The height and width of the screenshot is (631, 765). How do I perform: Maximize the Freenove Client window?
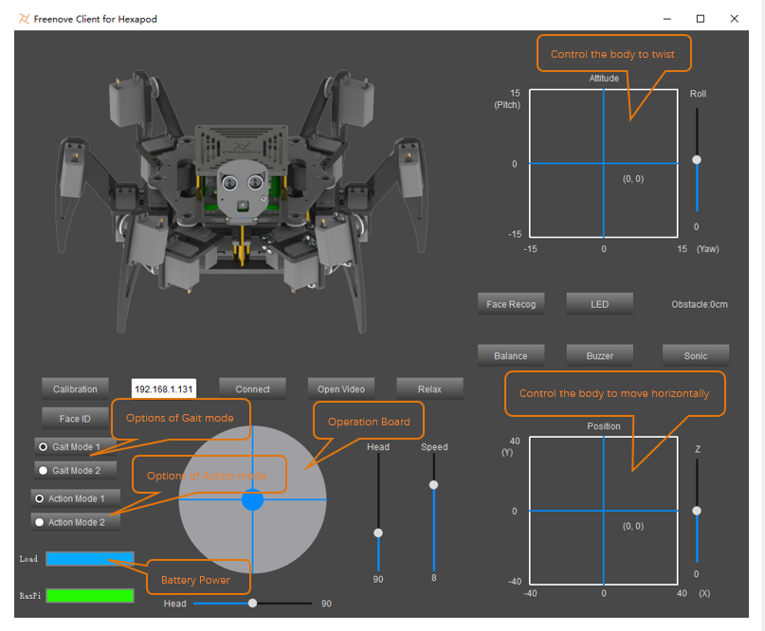(701, 19)
